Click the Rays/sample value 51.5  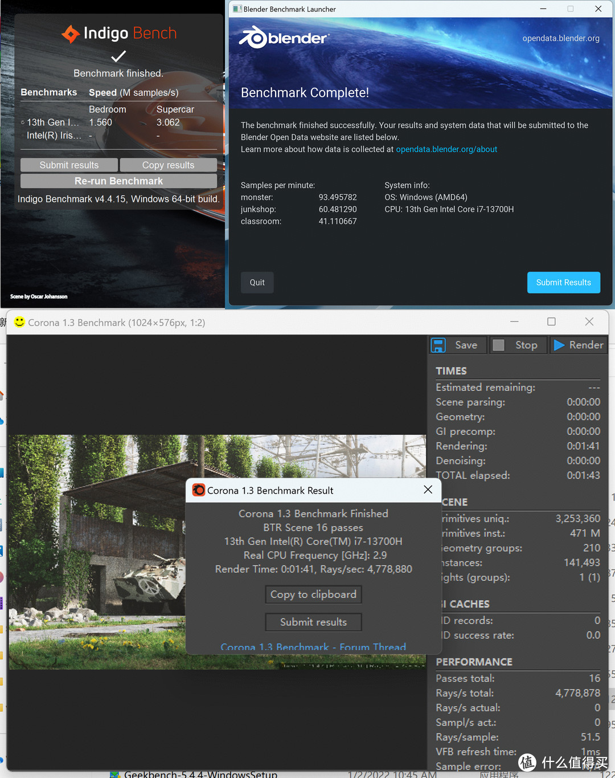coord(591,737)
